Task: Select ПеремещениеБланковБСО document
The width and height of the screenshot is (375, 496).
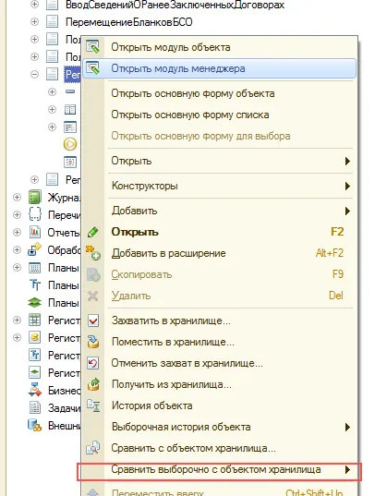Action: point(128,22)
